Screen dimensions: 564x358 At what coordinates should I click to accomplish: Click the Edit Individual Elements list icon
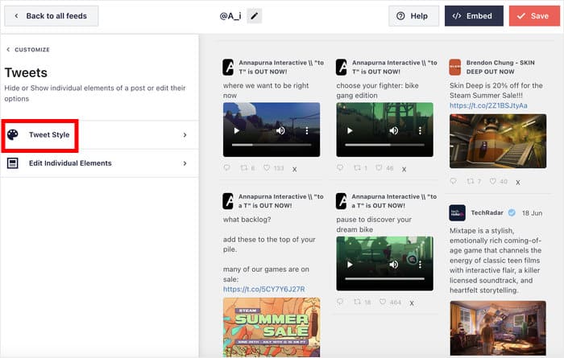click(x=13, y=163)
